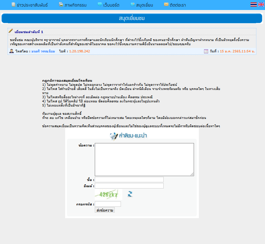This screenshot has width=265, height=244.
Task: Click the เยี่ยมชมลำดับที่ 1 entry title
Action: [x=29, y=32]
